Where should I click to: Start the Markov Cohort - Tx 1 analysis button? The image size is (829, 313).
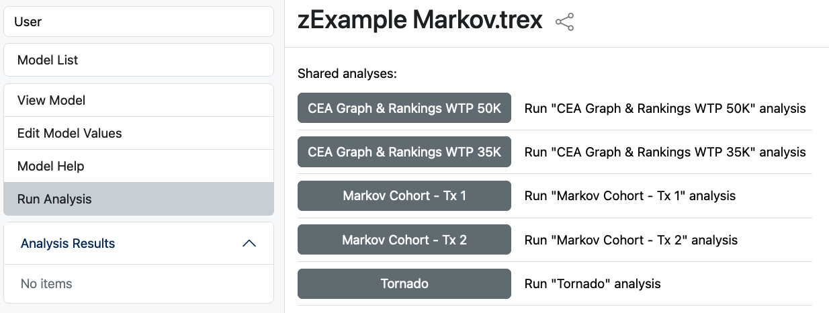coord(404,195)
